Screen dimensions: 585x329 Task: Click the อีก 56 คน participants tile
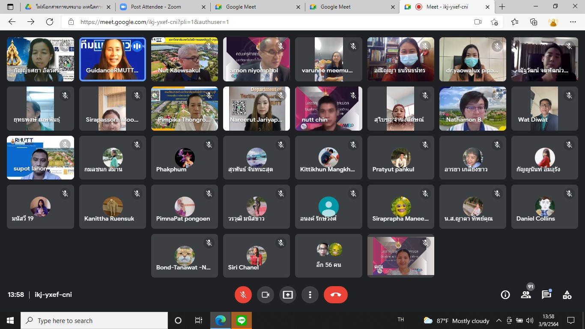tap(328, 256)
